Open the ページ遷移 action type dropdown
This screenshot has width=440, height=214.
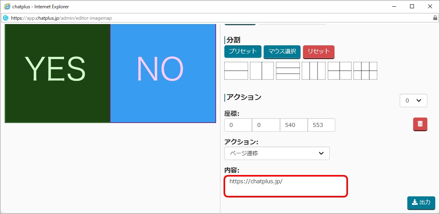pyautogui.click(x=277, y=153)
